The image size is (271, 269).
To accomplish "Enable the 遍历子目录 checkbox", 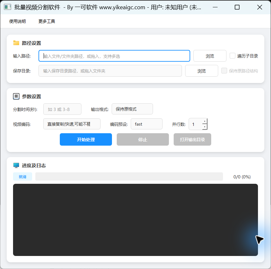I will [x=232, y=56].
